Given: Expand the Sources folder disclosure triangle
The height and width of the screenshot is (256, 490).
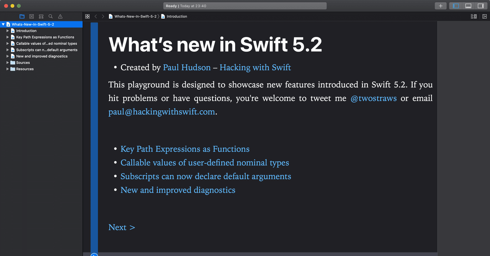Looking at the screenshot, I should [7, 62].
